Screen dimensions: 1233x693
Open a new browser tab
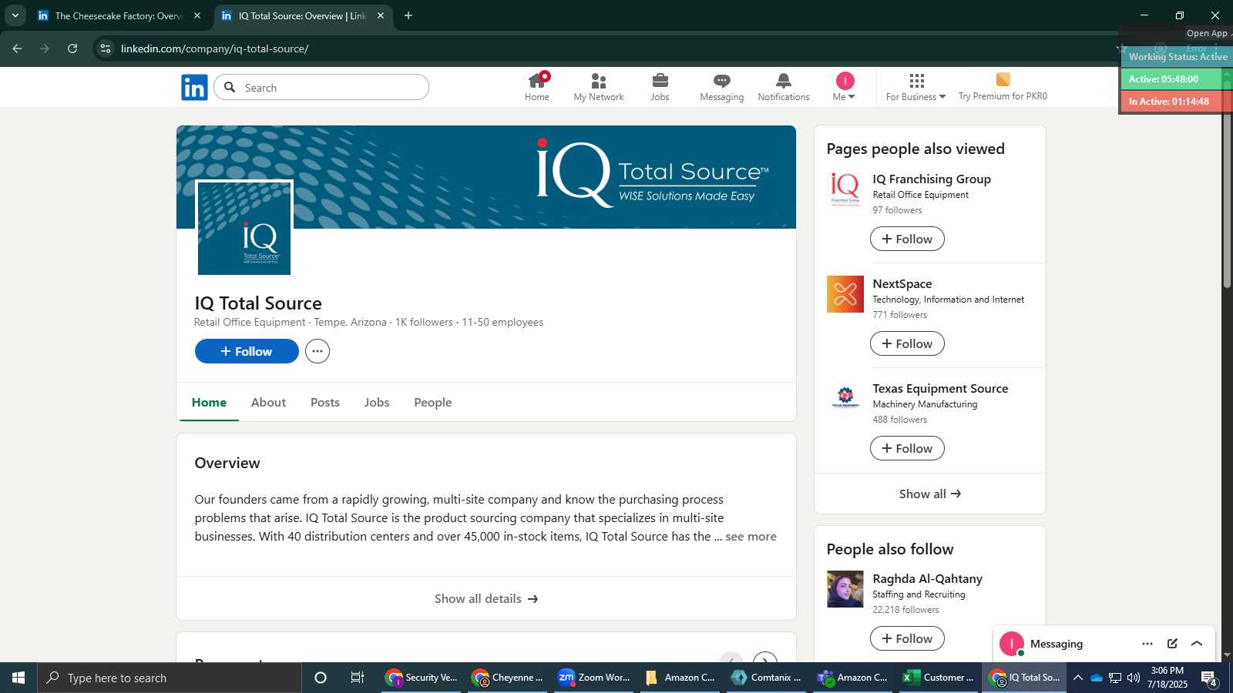click(408, 15)
